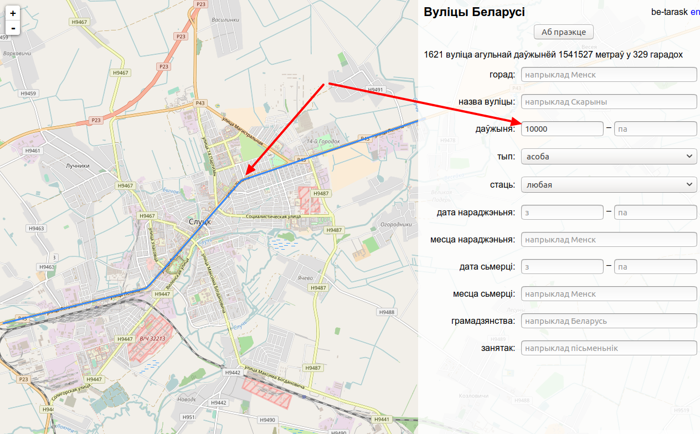Open the 'тып' dropdown showing асоба
Image resolution: width=700 pixels, height=434 pixels.
[x=609, y=157]
